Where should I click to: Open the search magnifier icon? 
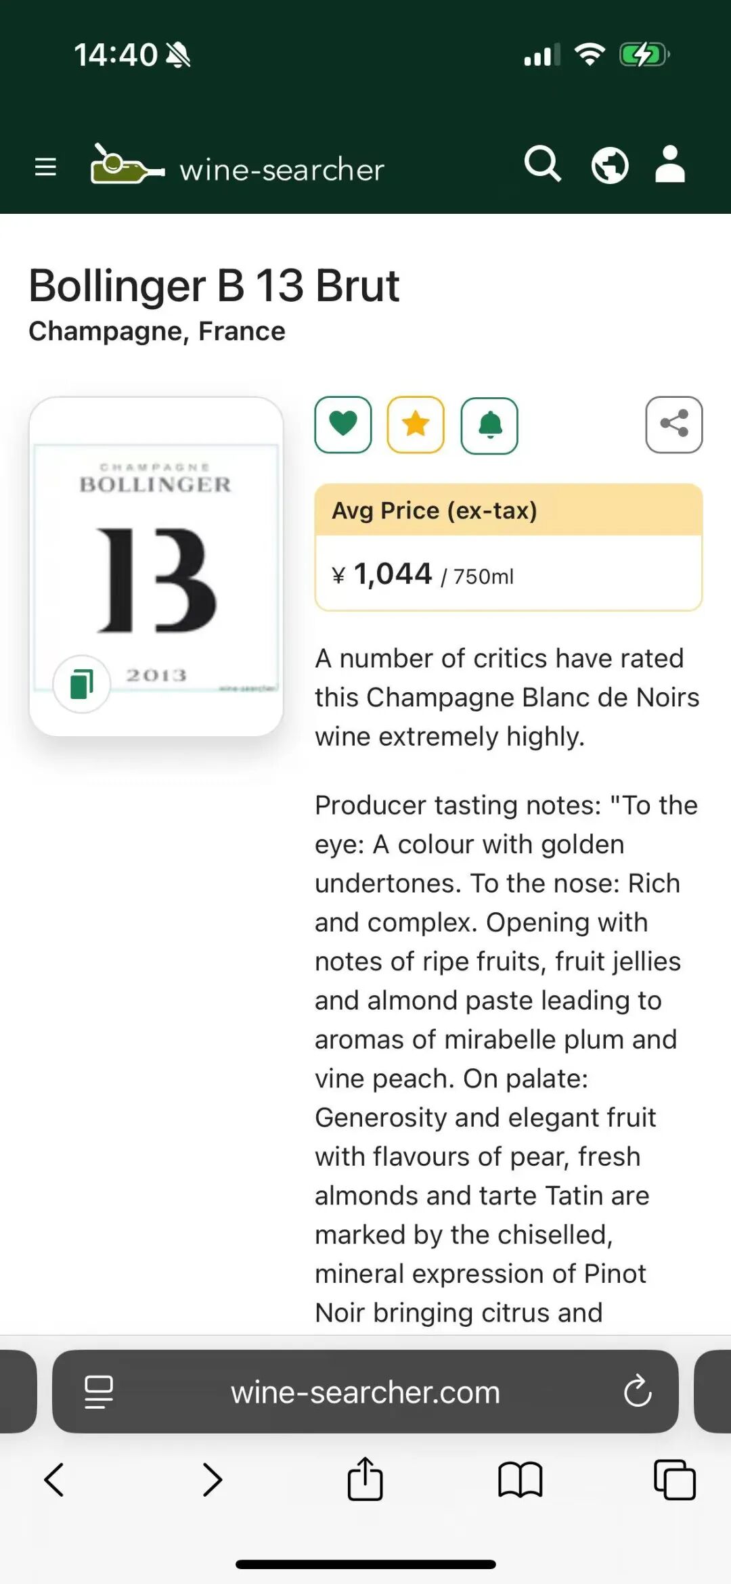543,164
